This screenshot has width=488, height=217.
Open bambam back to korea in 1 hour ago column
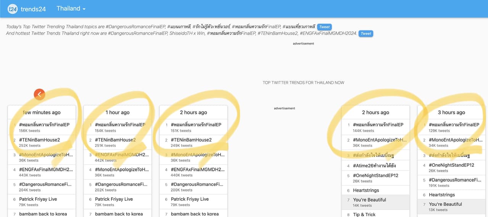[119, 214]
